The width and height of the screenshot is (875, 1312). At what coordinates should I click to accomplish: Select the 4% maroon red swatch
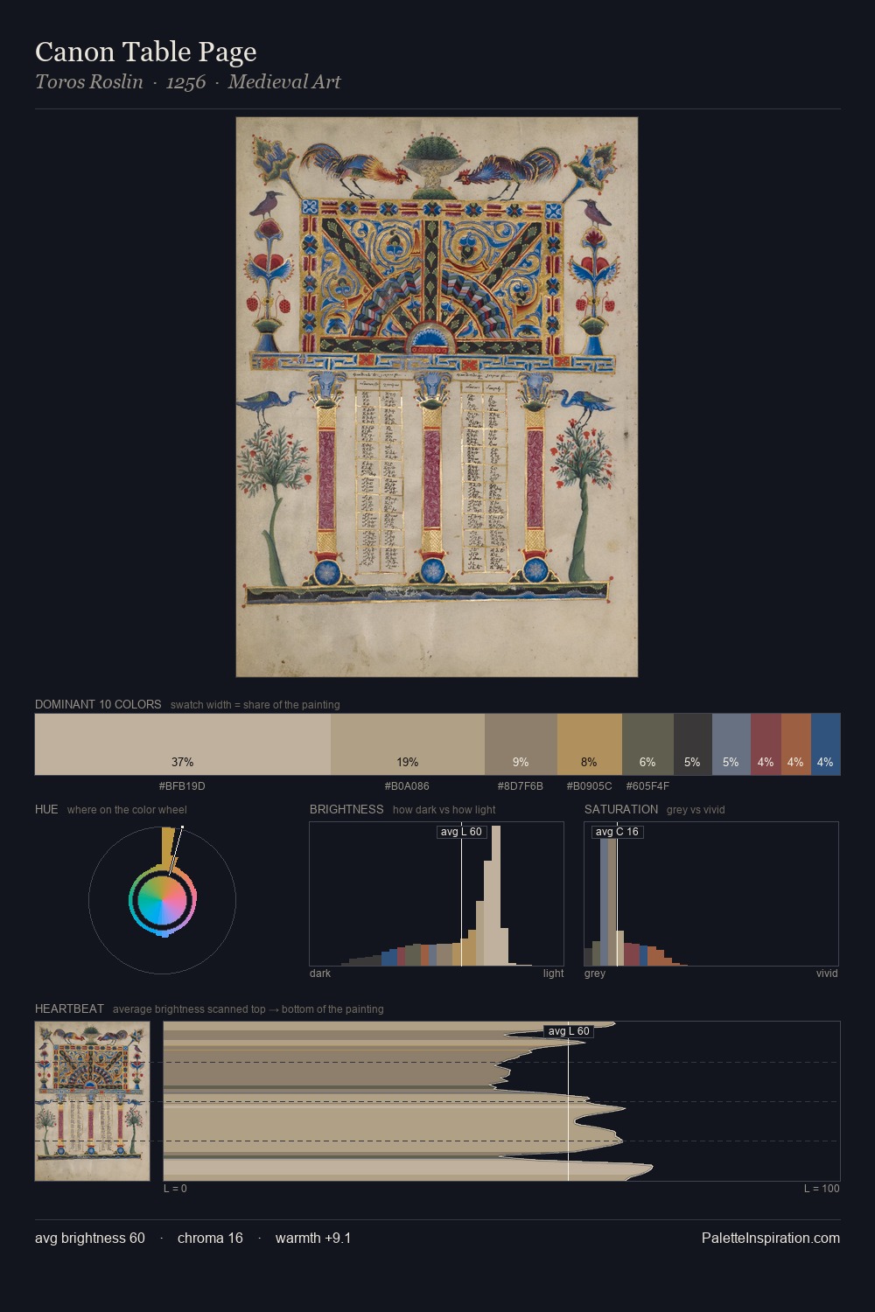point(766,744)
